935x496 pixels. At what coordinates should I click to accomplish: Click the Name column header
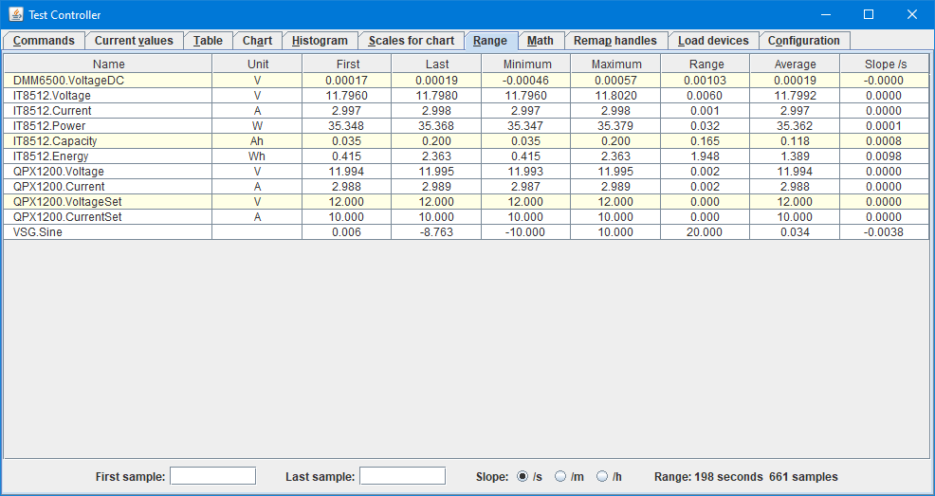108,64
